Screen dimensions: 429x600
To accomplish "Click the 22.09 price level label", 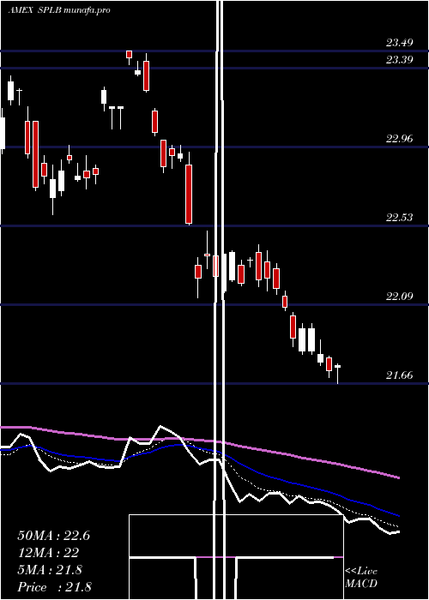I will 399,297.
